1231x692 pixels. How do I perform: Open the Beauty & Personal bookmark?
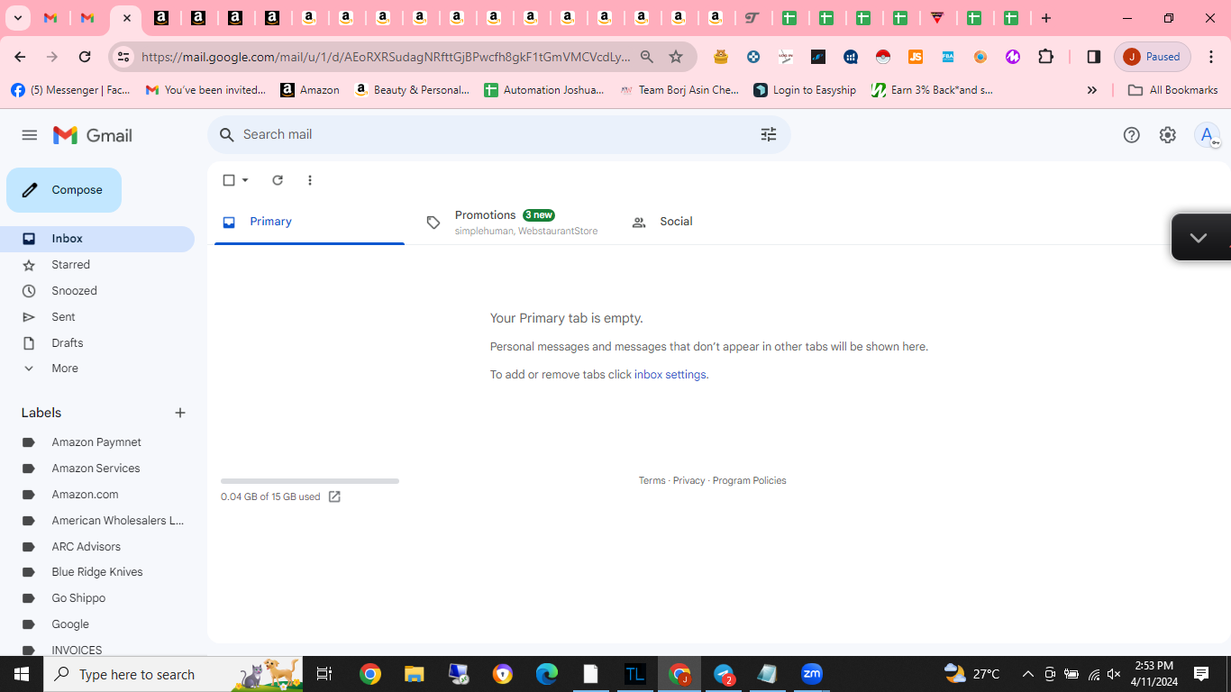[413, 90]
